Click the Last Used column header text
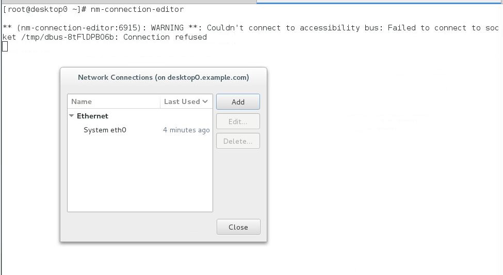This screenshot has width=503, height=275. [182, 101]
